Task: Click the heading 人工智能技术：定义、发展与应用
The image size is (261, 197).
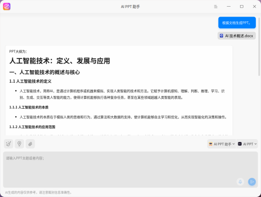Action: [59, 61]
